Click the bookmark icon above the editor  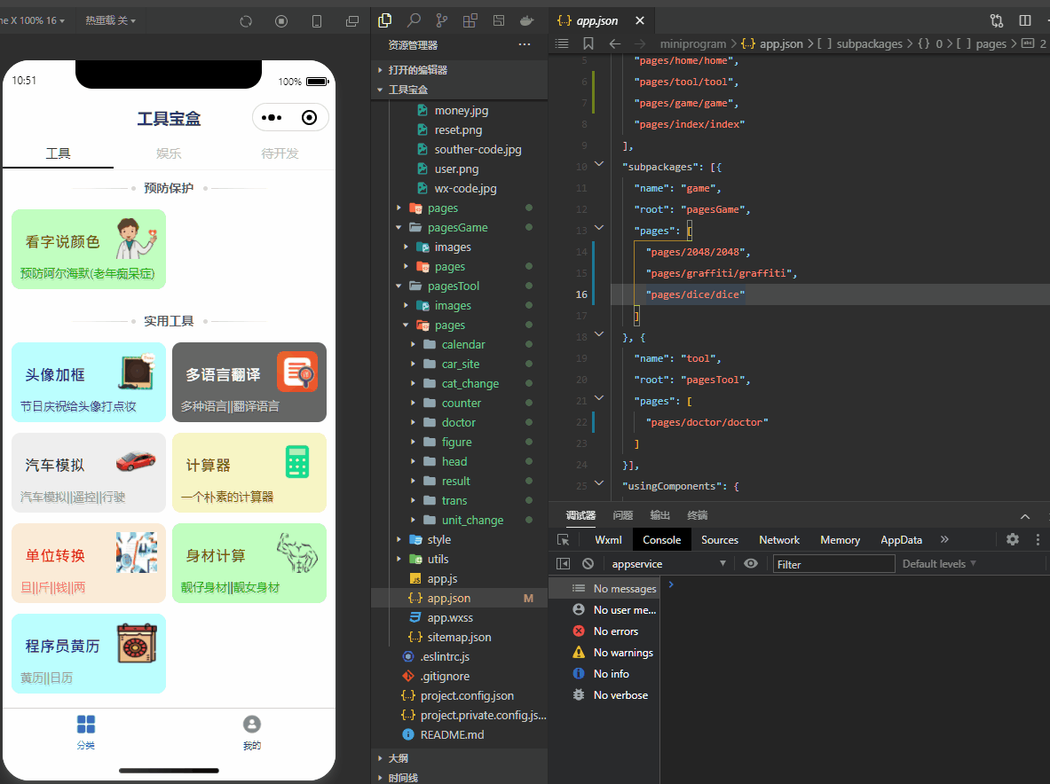pos(589,43)
